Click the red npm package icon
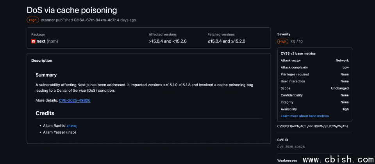This screenshot has width=375, height=164. (x=34, y=41)
